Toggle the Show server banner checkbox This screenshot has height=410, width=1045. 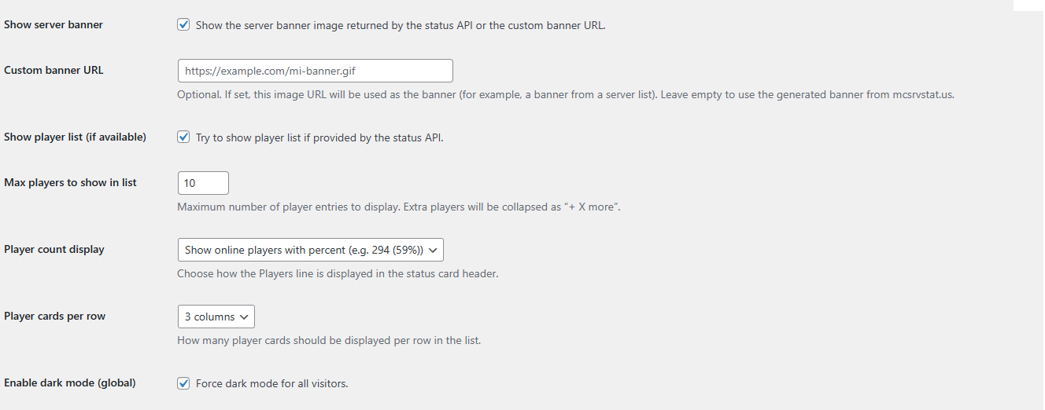(183, 24)
